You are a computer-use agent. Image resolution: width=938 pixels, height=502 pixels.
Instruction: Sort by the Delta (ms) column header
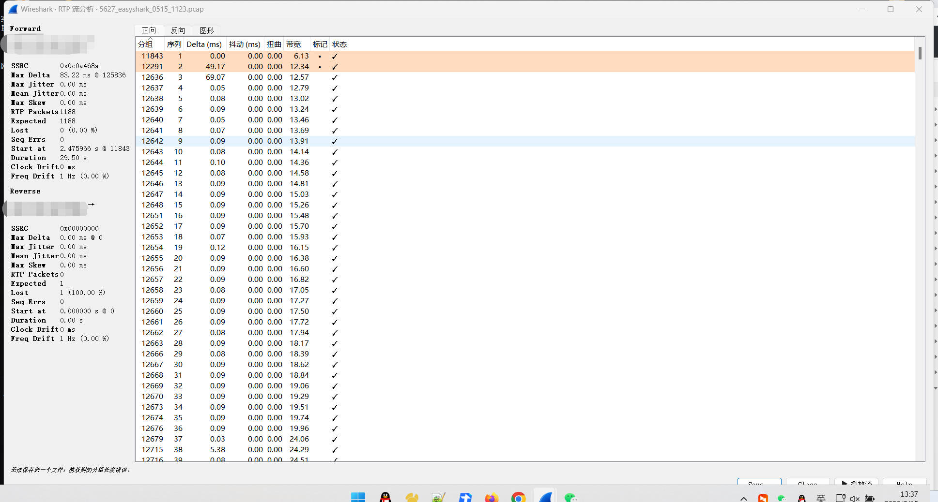coord(204,44)
